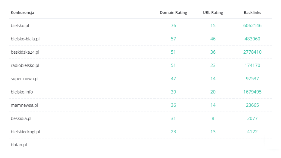Click bielsko.pl backlinks count 6062146
The width and height of the screenshot is (281, 158).
point(252,26)
